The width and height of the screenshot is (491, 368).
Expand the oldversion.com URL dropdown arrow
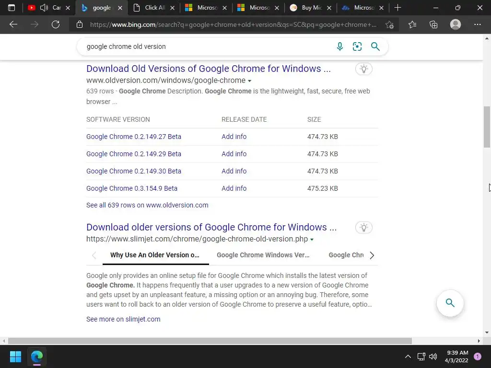(249, 80)
